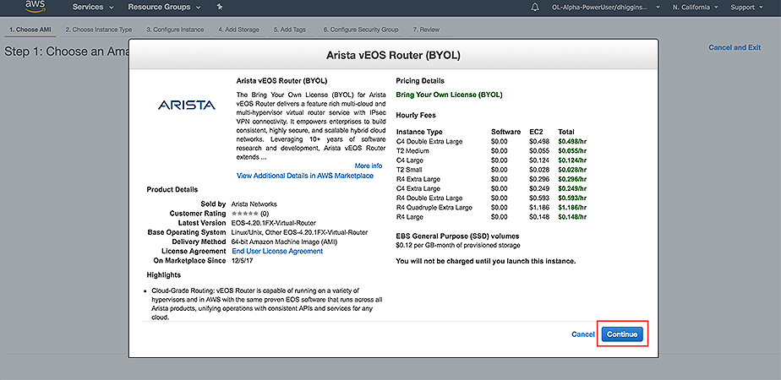Go to 2. Choose Instance Type tab
This screenshot has width=781, height=380.
pyautogui.click(x=99, y=30)
